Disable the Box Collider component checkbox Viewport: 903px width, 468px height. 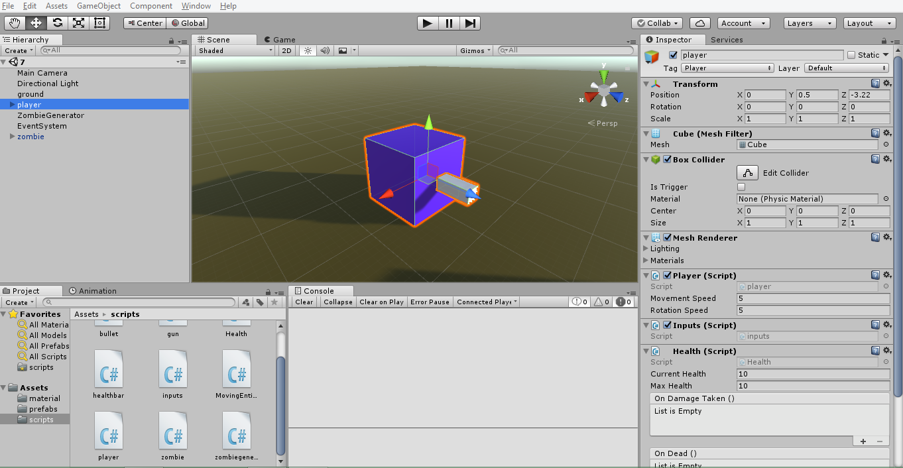point(667,160)
